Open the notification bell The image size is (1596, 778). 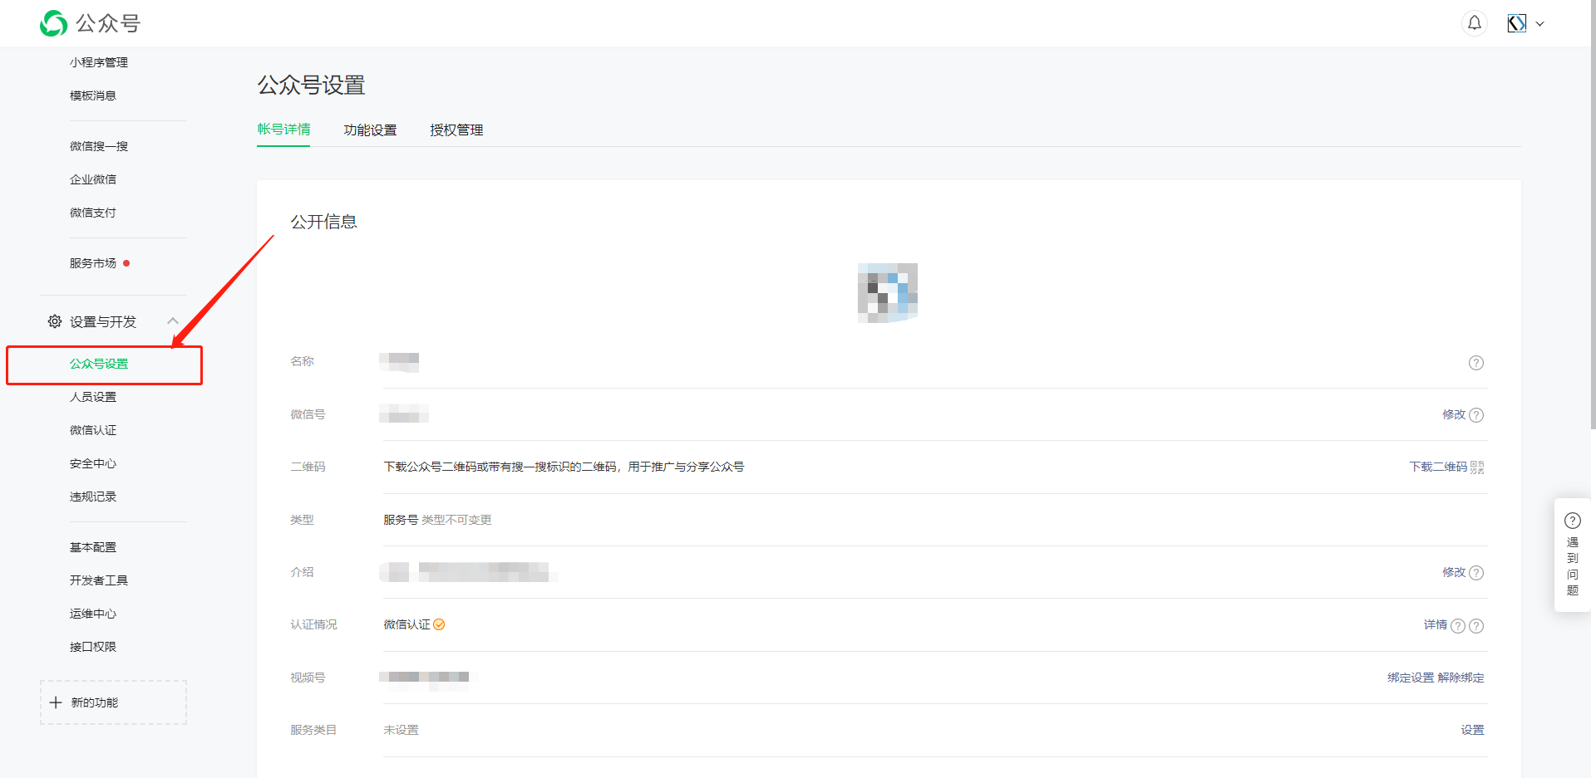click(x=1475, y=23)
